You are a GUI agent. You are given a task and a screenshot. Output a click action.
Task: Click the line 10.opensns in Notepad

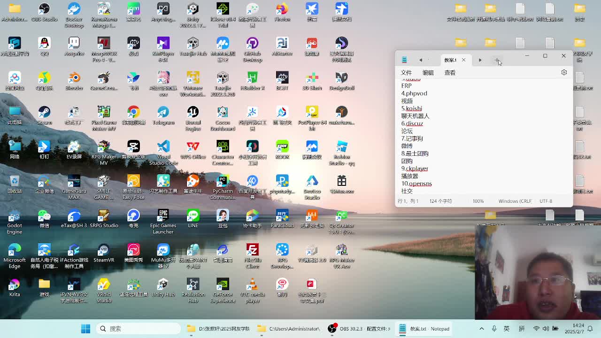pos(416,184)
